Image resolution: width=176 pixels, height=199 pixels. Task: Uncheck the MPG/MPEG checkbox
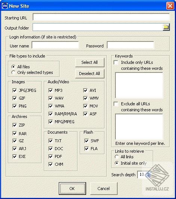pyautogui.click(x=51, y=122)
